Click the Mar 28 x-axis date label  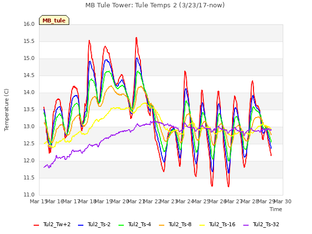point(250,201)
